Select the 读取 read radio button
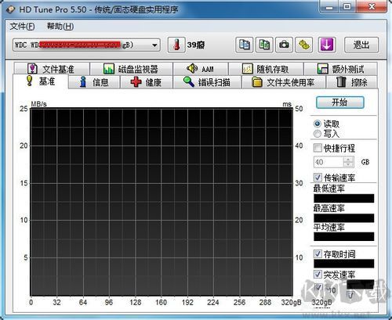The height and width of the screenshot is (320, 392). [x=318, y=124]
